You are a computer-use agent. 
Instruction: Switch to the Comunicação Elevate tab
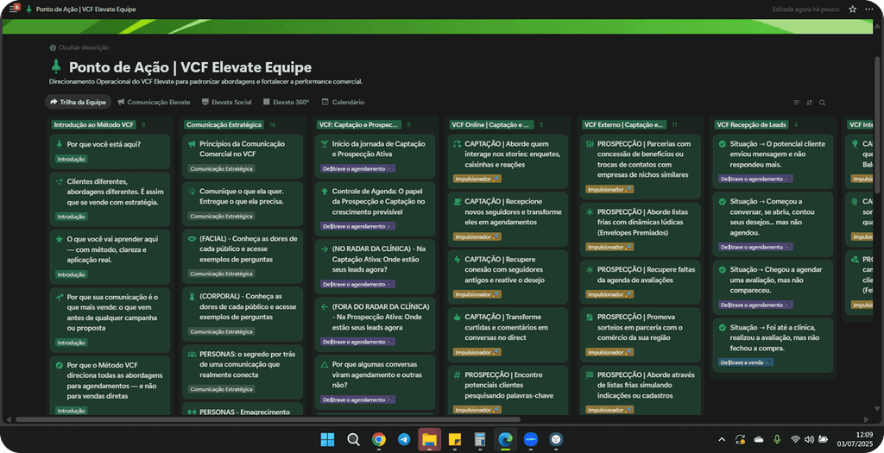154,102
